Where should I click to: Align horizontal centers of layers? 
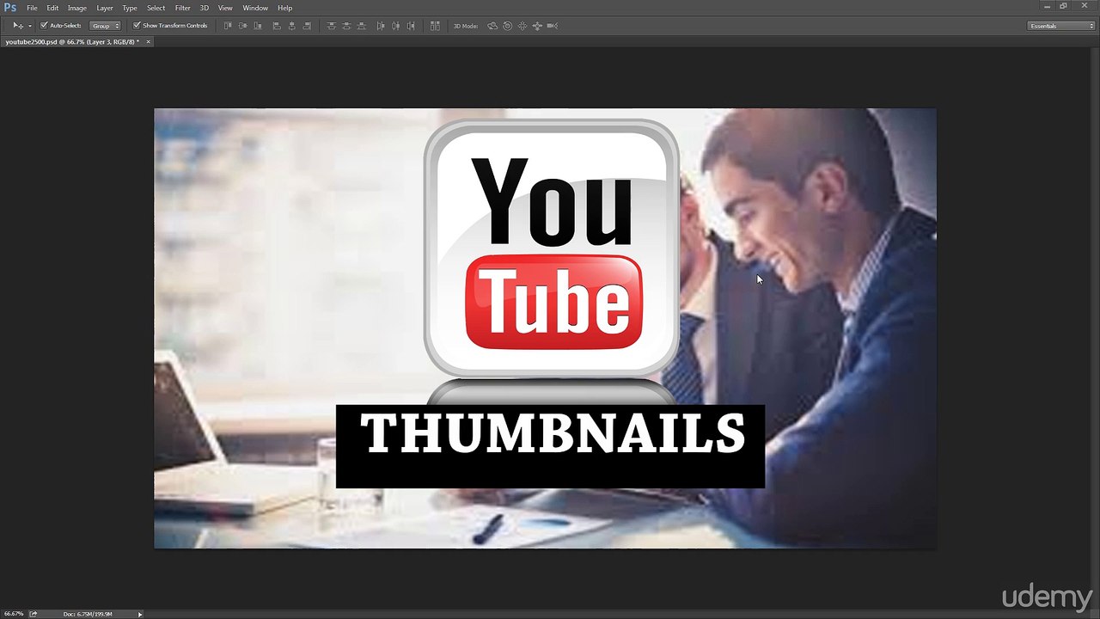pyautogui.click(x=292, y=26)
